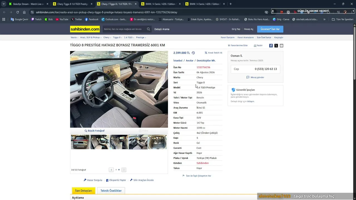This screenshot has height=200, width=356.
Task: Open Detaylı Arama
Action: click(x=162, y=29)
